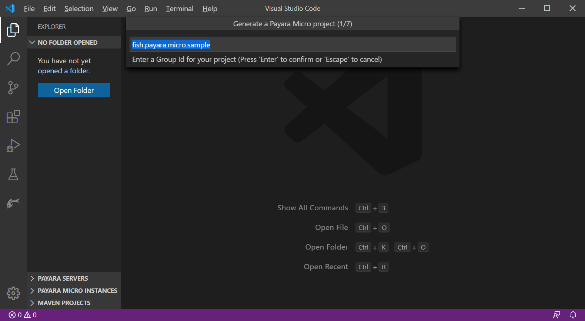Collapse the No Folder Opened section

coord(74,43)
